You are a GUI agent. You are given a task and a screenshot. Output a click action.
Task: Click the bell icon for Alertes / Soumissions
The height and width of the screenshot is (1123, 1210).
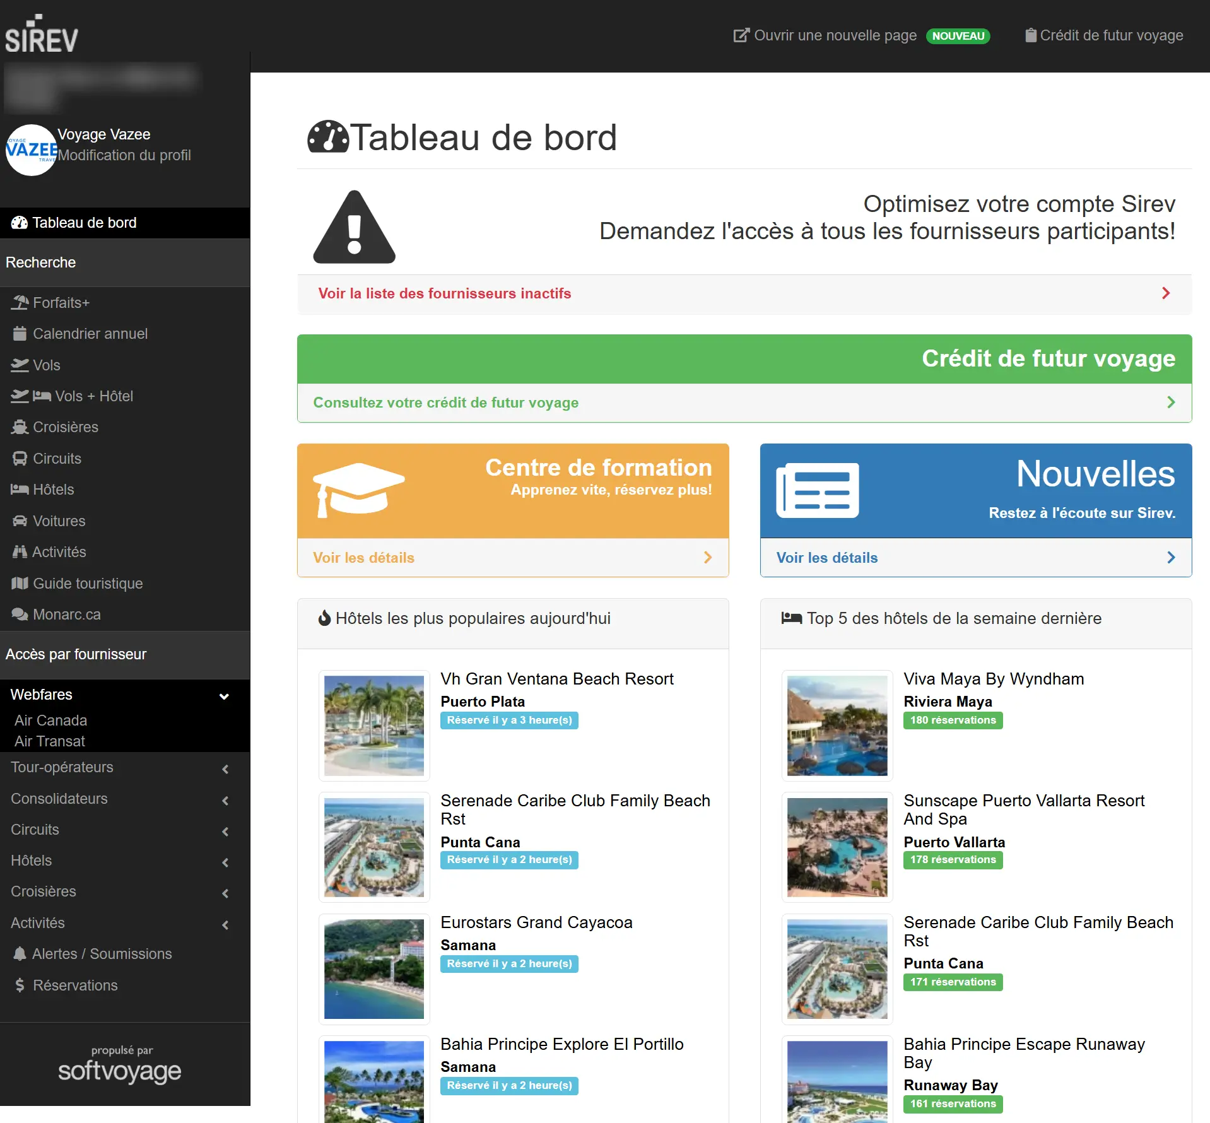tap(20, 954)
